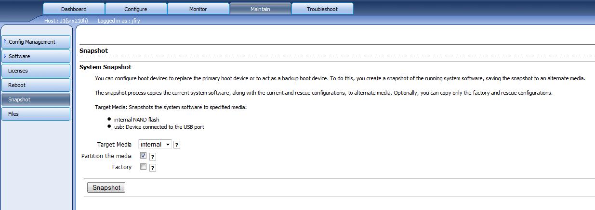Open Licenses in the left sidebar
Screen dimensions: 595x210
click(x=18, y=71)
